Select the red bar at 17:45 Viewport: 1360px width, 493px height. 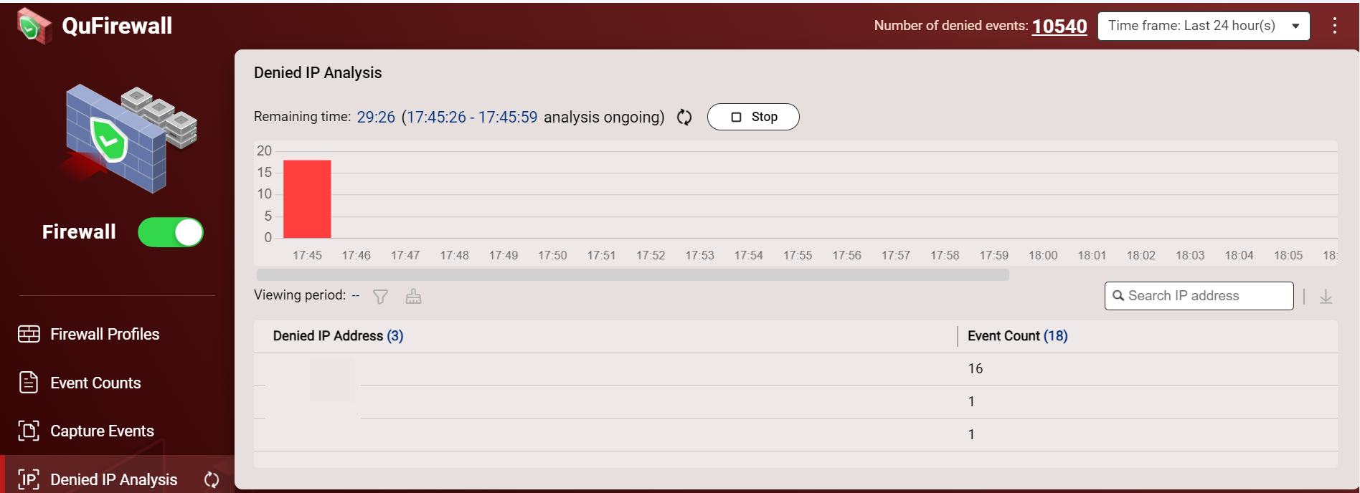(x=307, y=199)
